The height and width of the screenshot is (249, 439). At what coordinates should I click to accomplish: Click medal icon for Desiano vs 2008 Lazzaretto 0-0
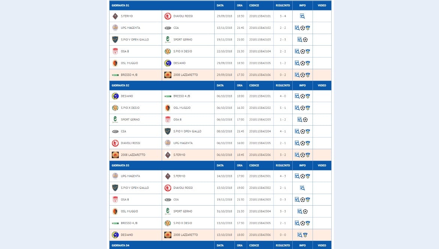pyautogui.click(x=305, y=235)
